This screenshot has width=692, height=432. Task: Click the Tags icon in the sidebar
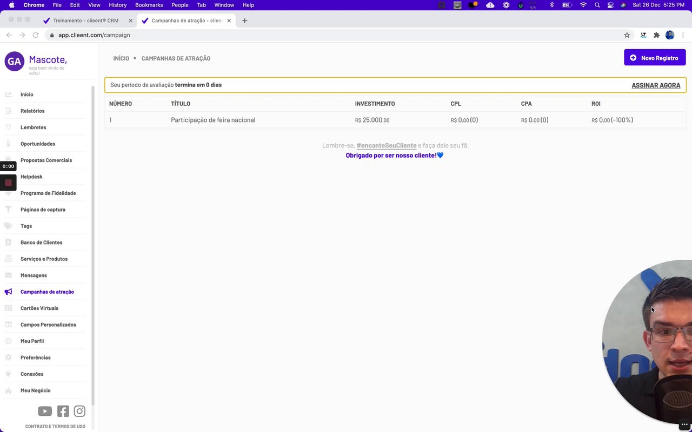click(8, 226)
